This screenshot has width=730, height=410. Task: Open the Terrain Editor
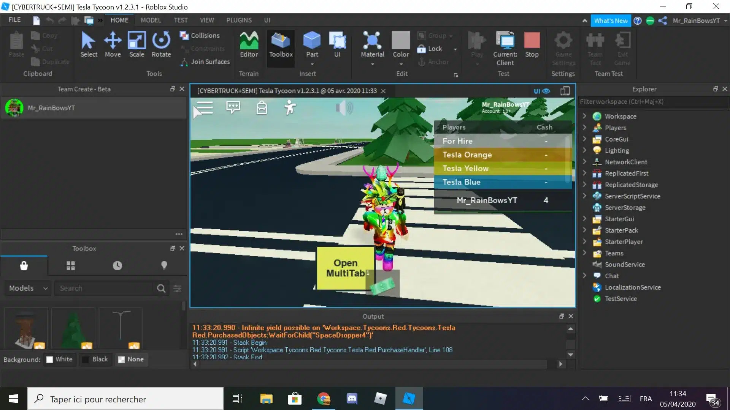[x=249, y=44]
